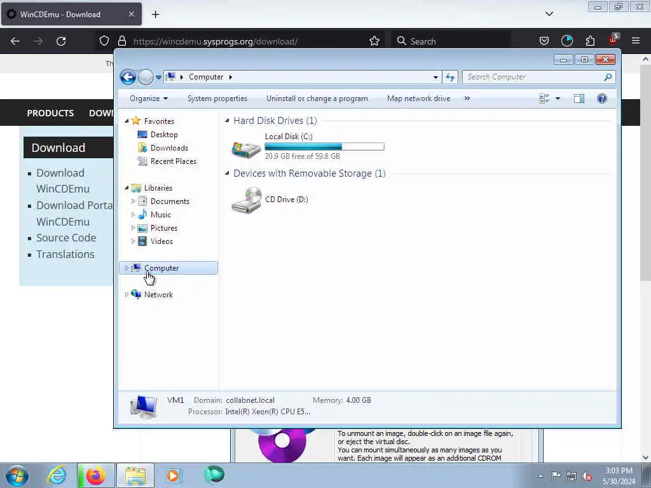The image size is (651, 488).
Task: Select the Documents library
Action: (170, 201)
